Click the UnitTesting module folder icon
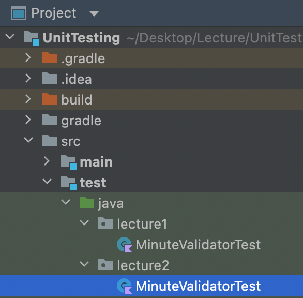303x298 pixels. coord(32,38)
